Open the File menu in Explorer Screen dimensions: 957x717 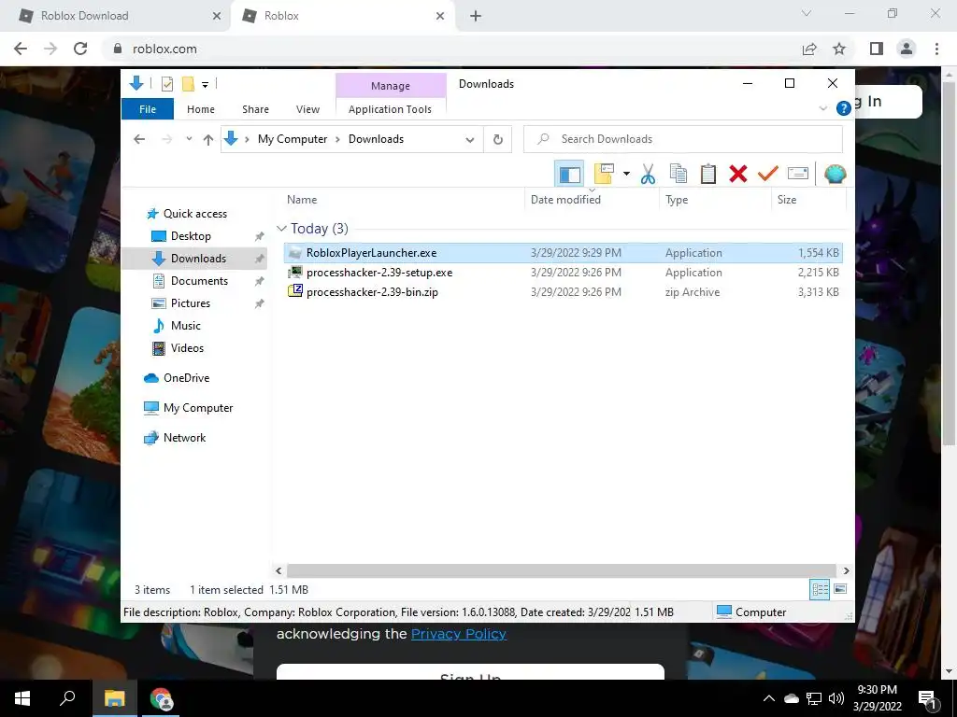point(148,109)
